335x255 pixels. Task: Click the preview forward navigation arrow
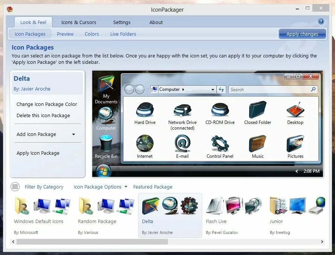coord(140,89)
